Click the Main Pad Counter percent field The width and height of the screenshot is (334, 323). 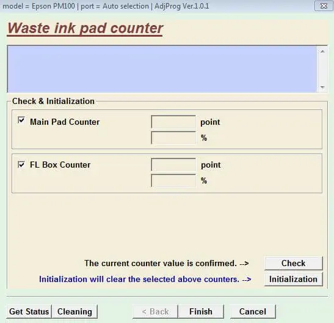coord(173,138)
